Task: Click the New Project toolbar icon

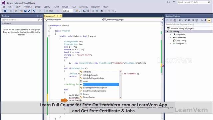Action: point(16,11)
